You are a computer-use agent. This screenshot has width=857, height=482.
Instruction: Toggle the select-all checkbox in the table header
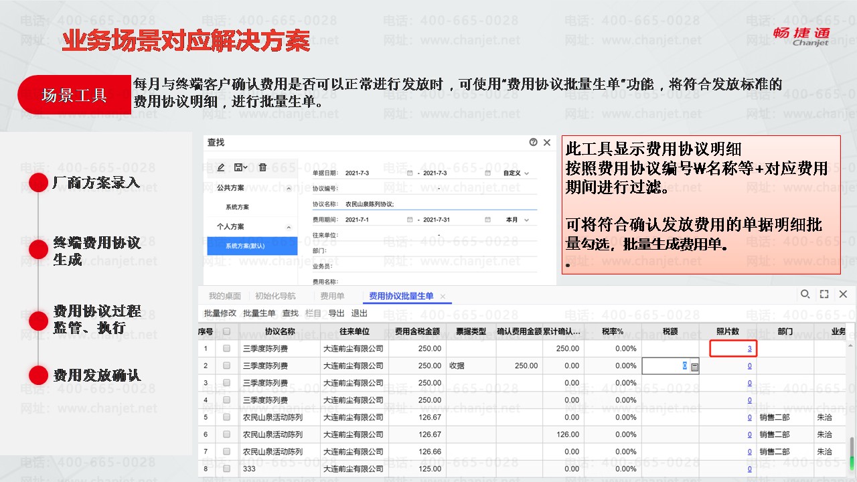click(227, 331)
